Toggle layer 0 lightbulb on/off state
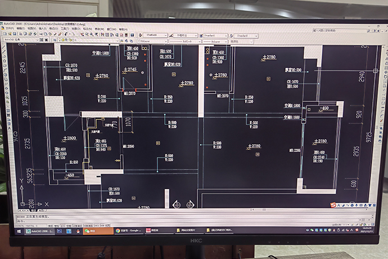Image resolution: width=388 pixels, height=259 pixels. pyautogui.click(x=60, y=40)
